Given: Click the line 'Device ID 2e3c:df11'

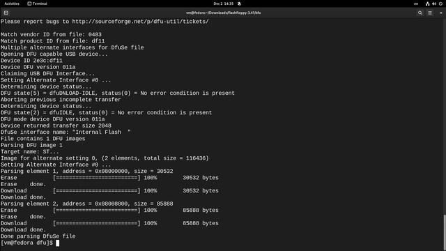Looking at the screenshot, I should click(31, 61).
